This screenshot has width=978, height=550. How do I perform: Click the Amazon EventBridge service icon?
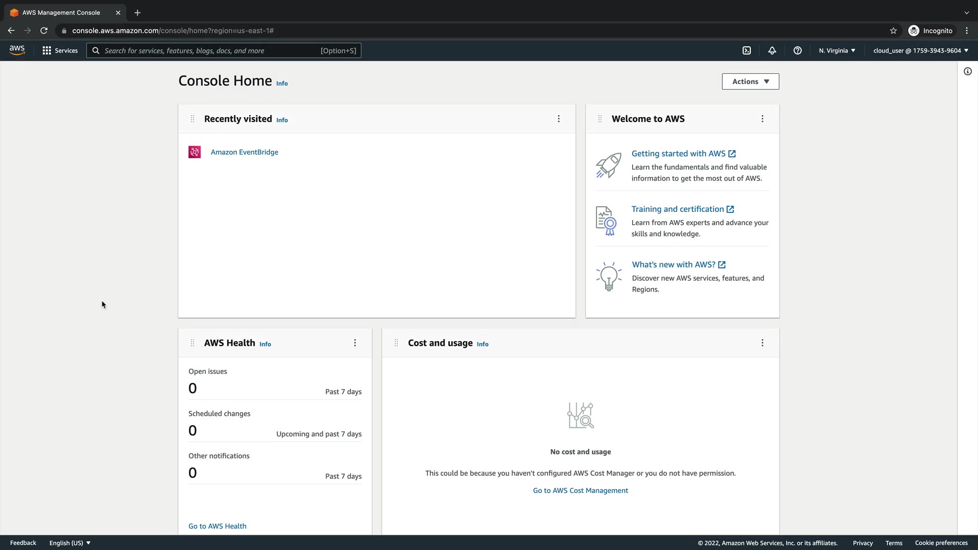[195, 152]
